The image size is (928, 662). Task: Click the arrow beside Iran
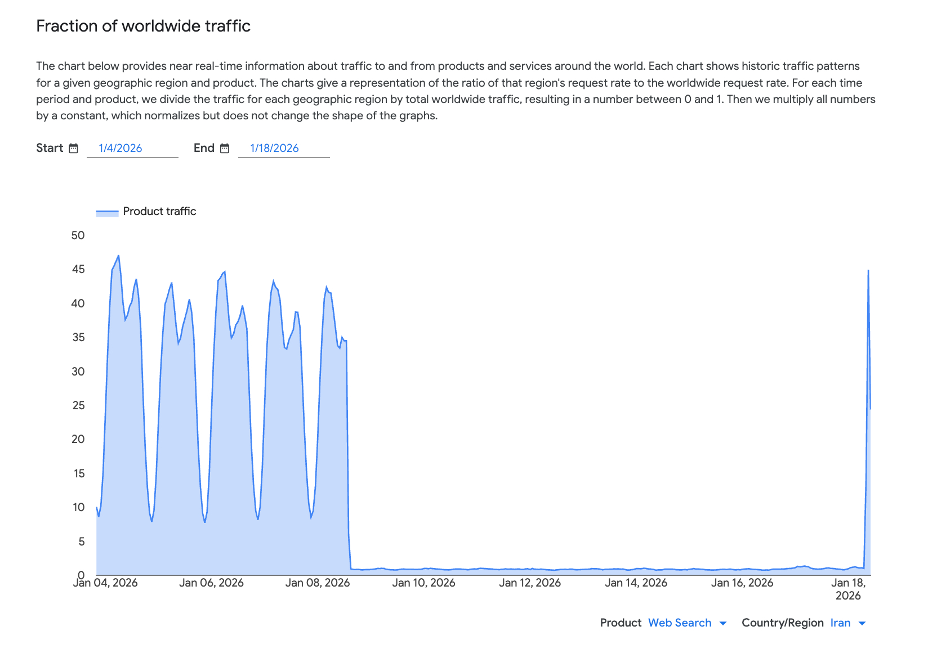[862, 623]
